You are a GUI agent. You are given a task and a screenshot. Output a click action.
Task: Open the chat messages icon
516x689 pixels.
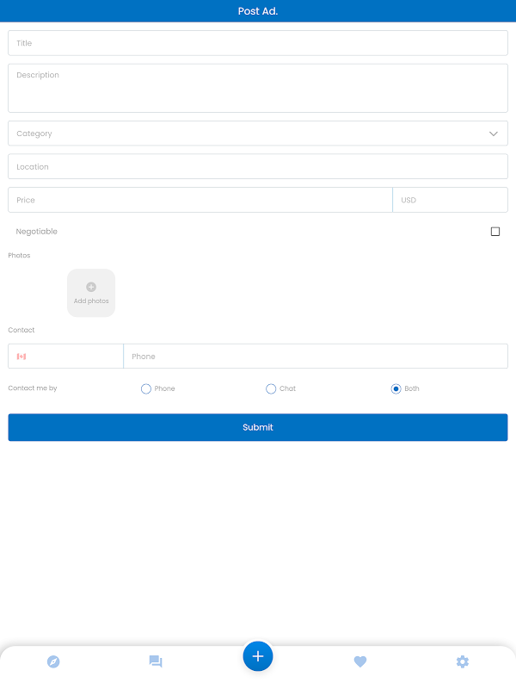tap(156, 661)
